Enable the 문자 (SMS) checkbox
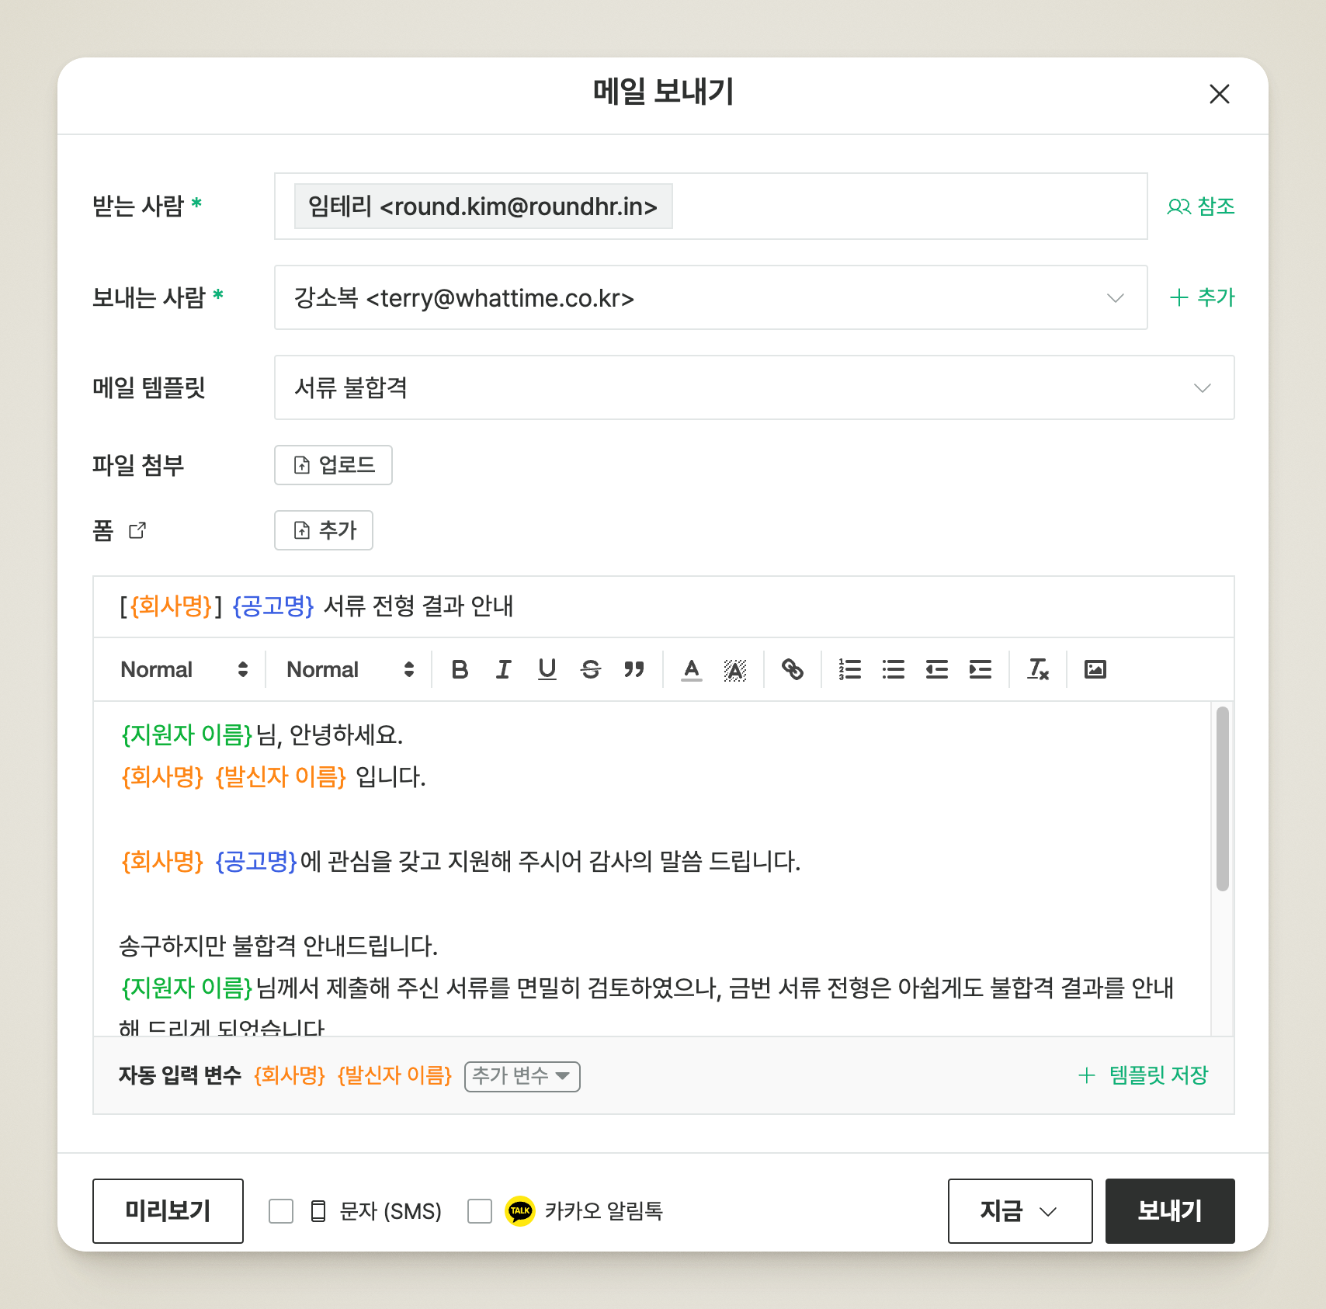 tap(281, 1211)
